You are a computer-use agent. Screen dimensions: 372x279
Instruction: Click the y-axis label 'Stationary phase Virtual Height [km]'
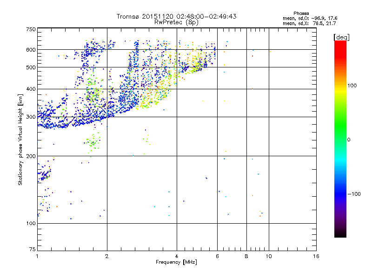pos(20,139)
